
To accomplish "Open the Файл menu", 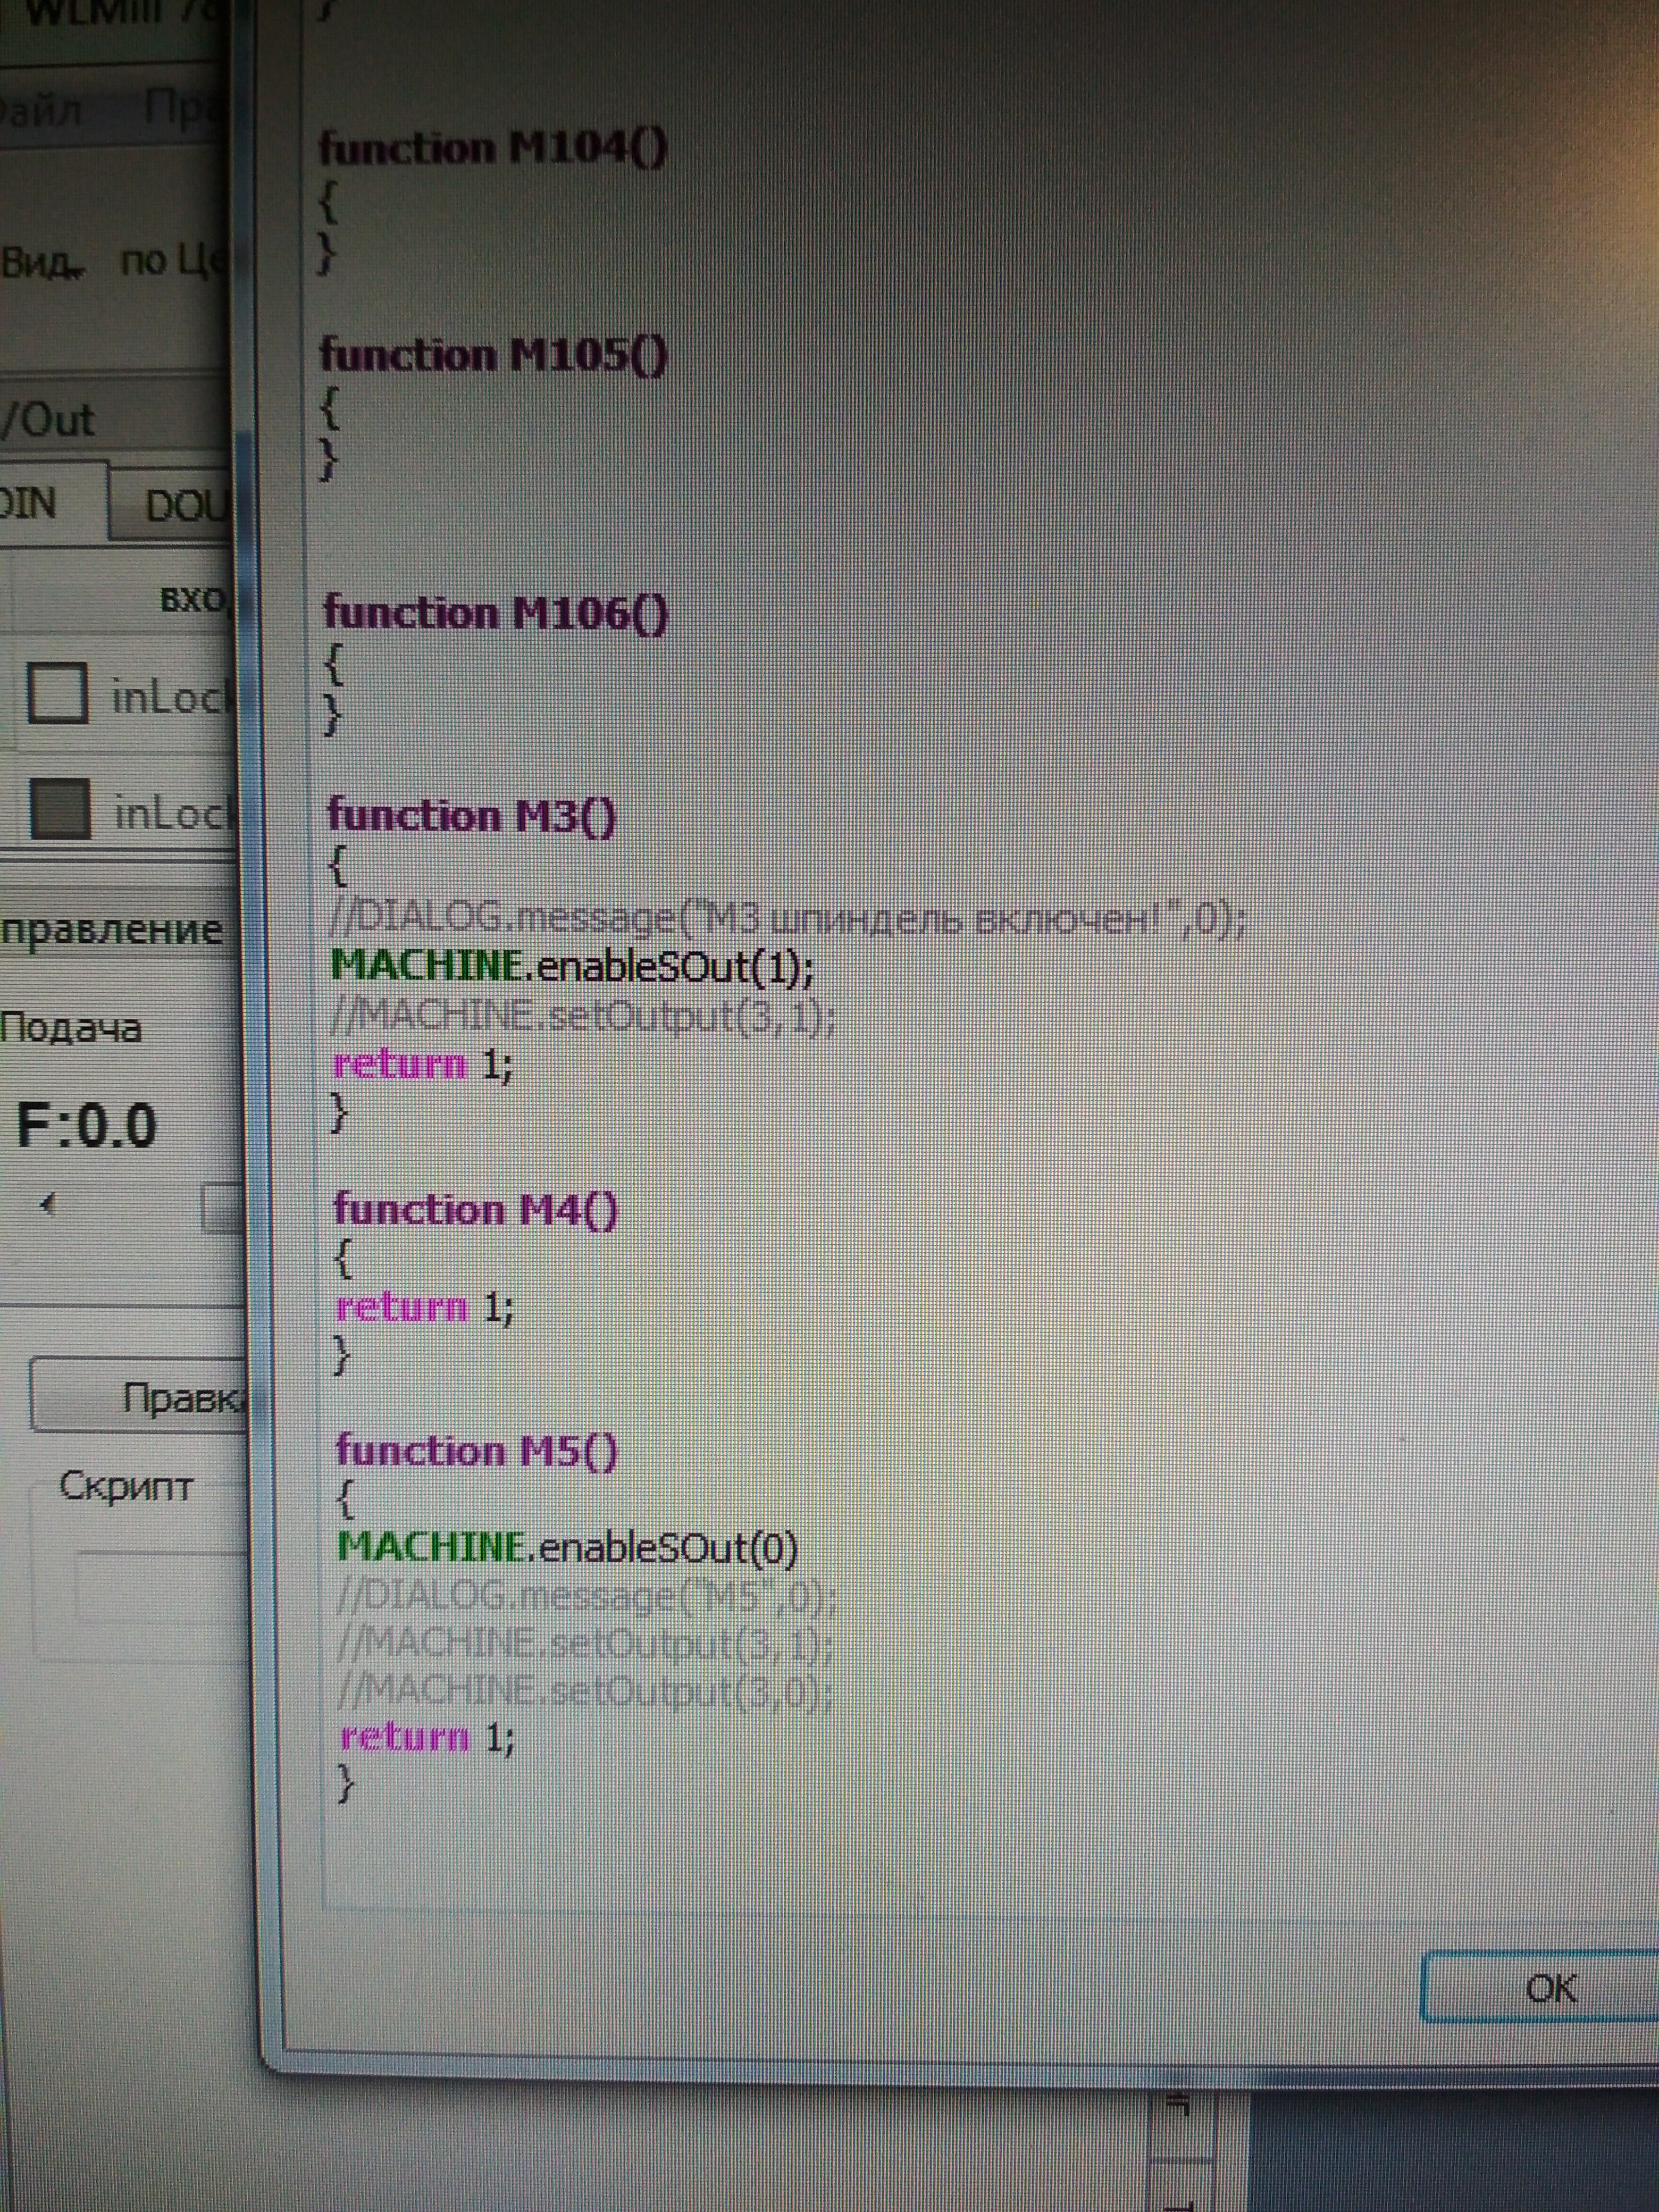I will [40, 111].
